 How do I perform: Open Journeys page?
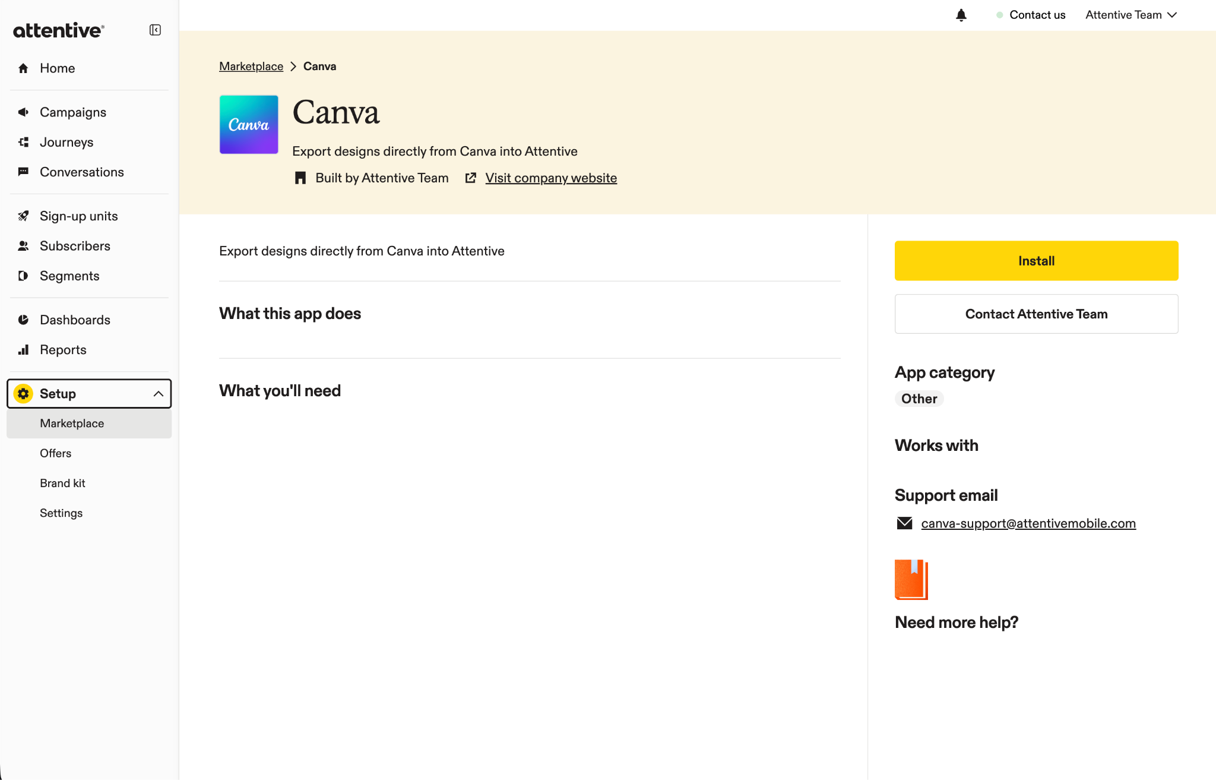[x=89, y=142]
